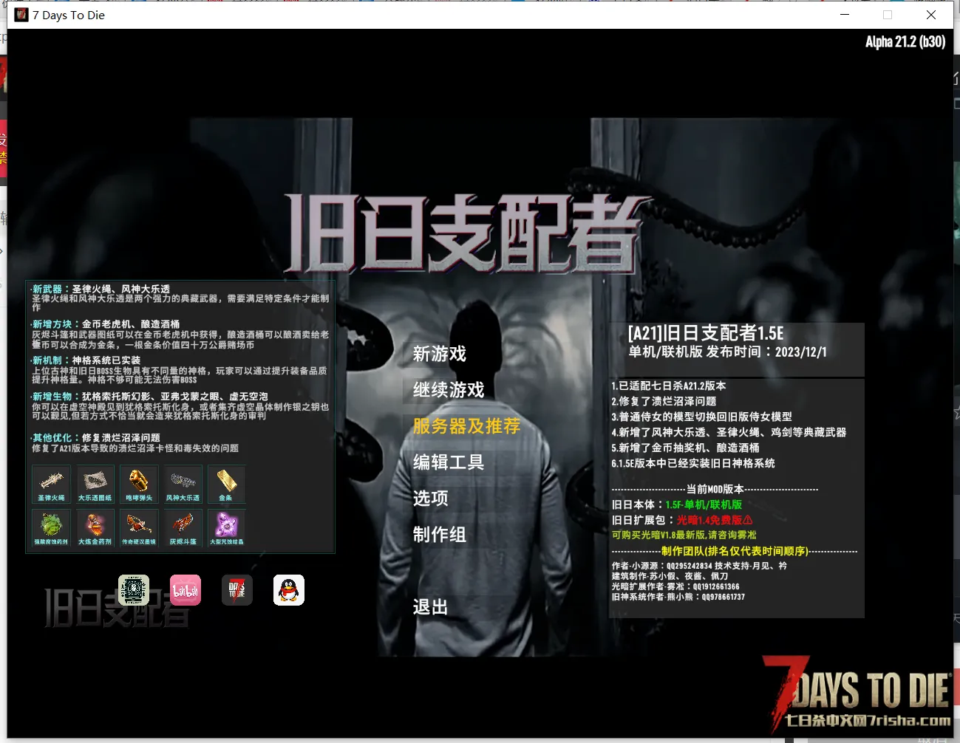Click the 风神大乐透 weapon icon

pos(183,485)
